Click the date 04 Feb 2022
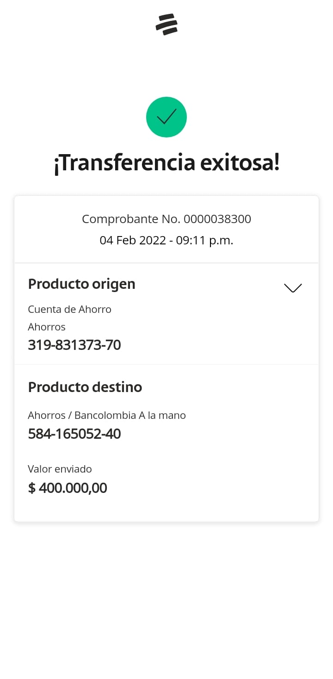Viewport: 333px width, 679px height. pos(132,241)
